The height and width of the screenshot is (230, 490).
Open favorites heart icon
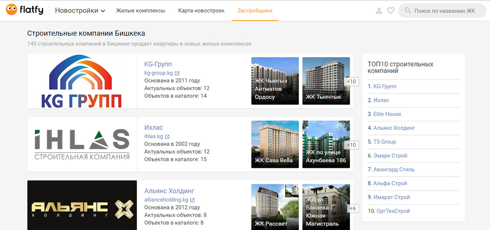(x=391, y=11)
